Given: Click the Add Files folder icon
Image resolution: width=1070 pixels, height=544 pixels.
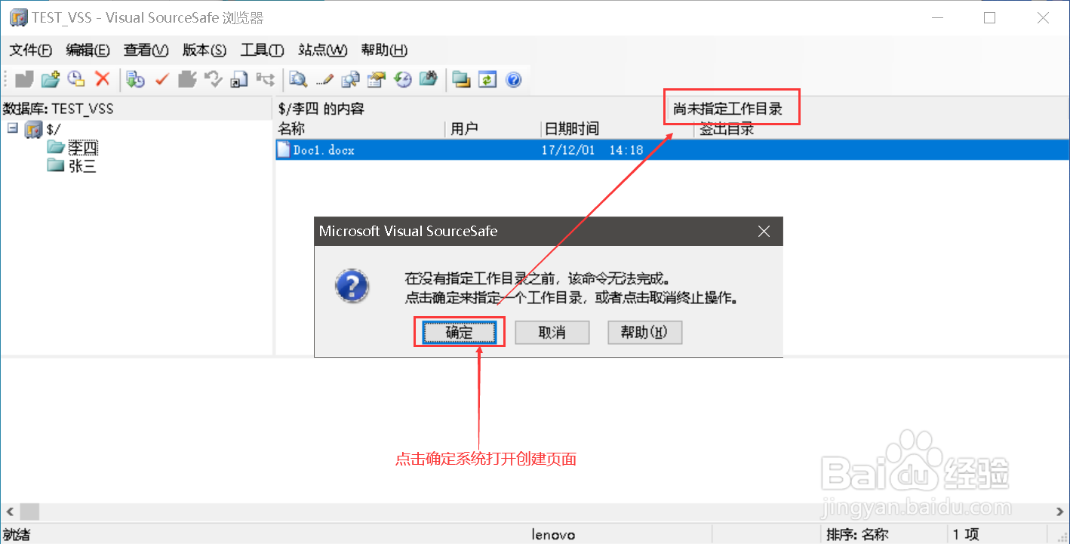Looking at the screenshot, I should pyautogui.click(x=51, y=78).
